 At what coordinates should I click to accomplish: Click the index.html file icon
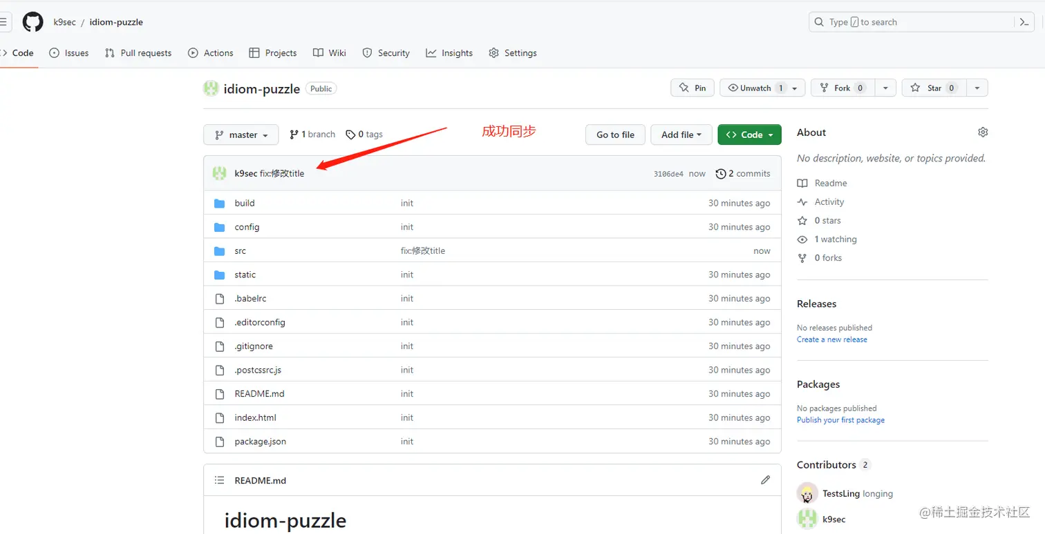point(220,417)
